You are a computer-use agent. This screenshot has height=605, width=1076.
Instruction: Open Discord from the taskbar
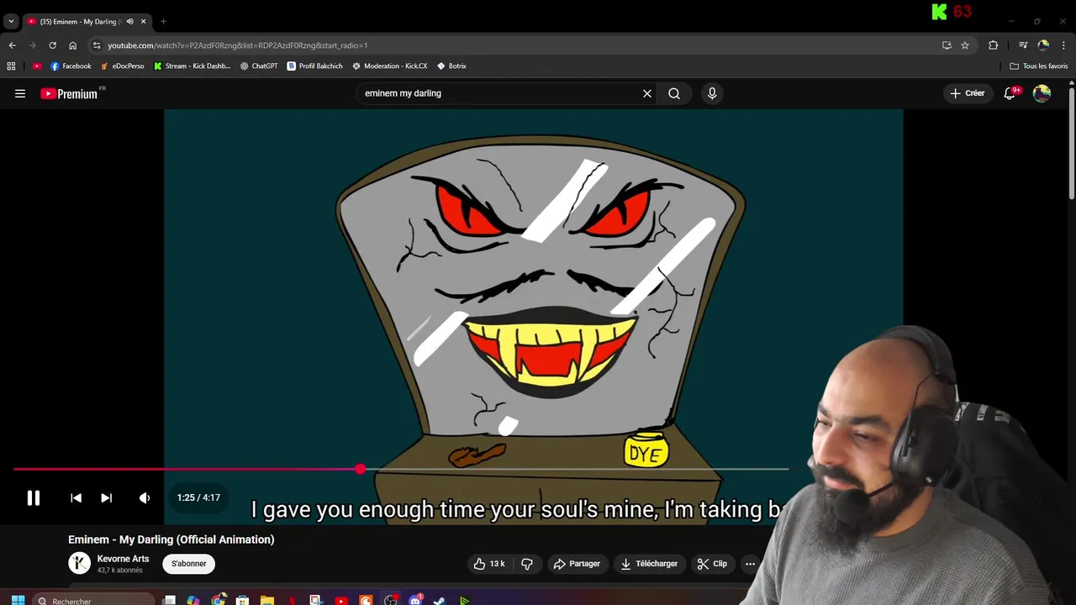[415, 600]
